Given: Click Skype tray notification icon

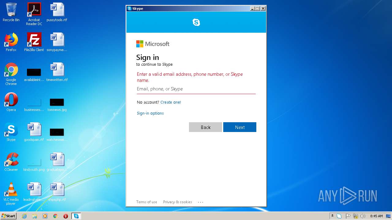Looking at the screenshot, I should [339, 216].
